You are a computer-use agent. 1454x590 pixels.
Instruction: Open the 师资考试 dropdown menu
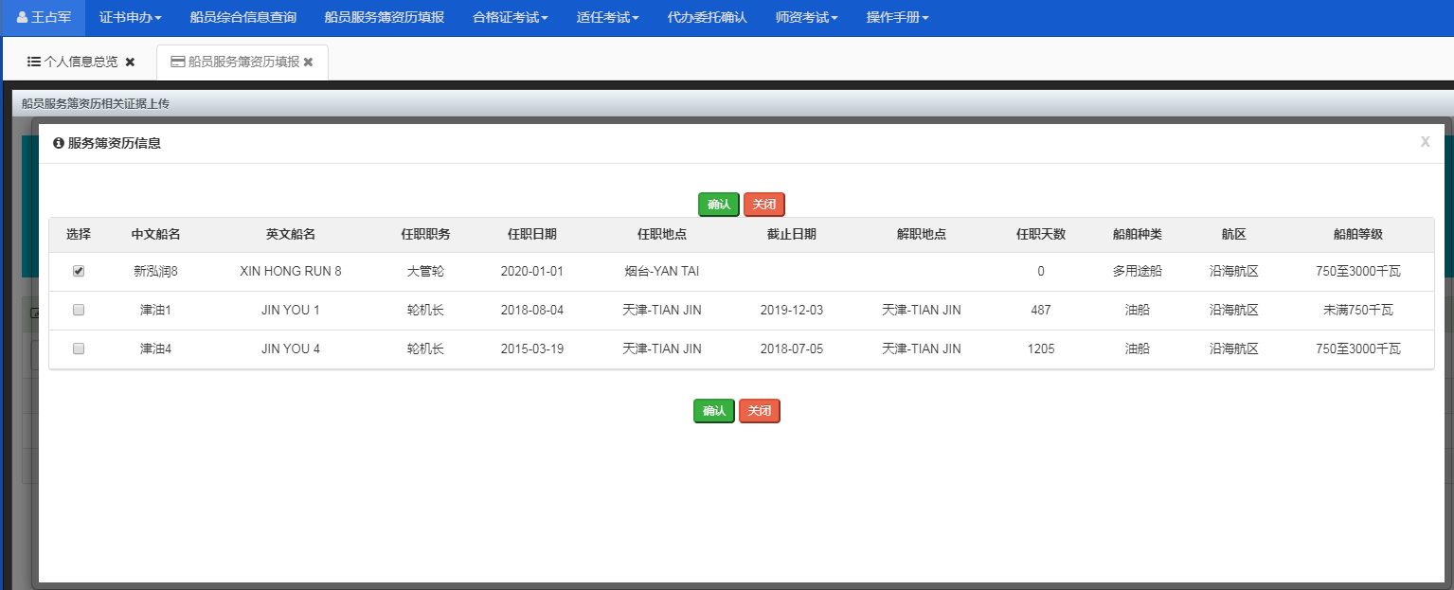coord(806,17)
